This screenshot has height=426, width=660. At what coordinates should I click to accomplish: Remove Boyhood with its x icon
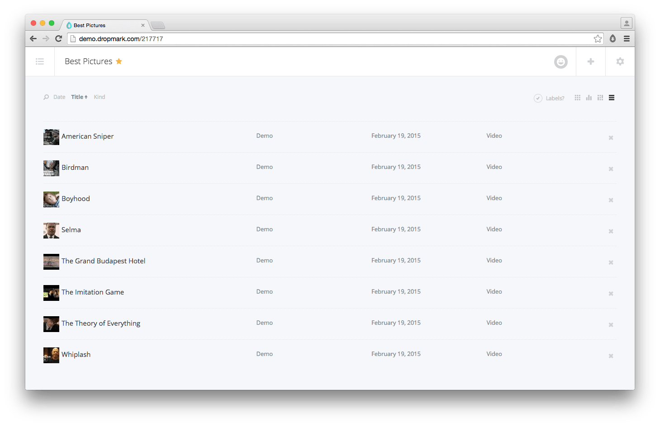611,200
